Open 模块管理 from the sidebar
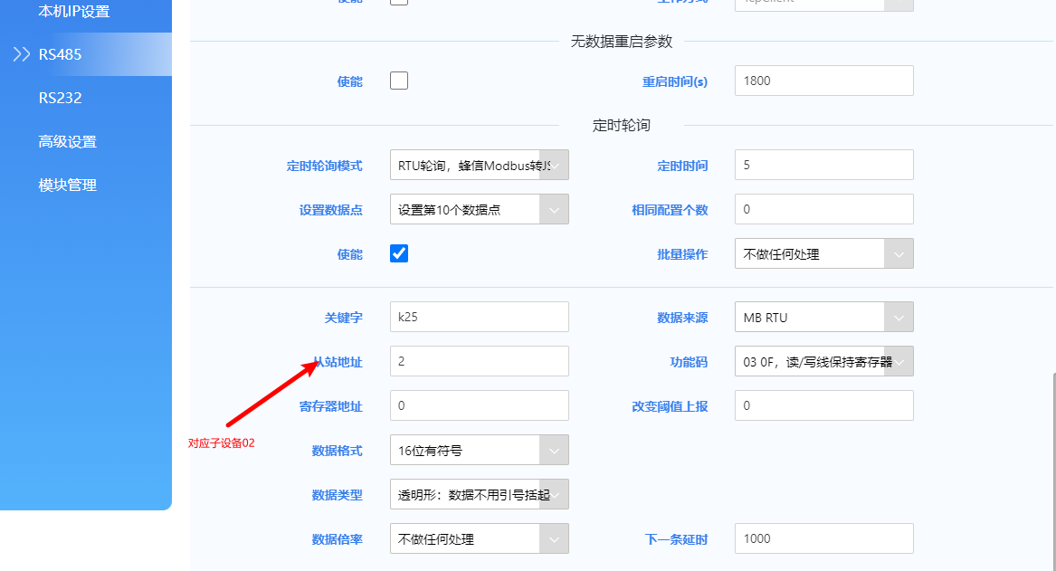Screen dimensions: 1056x571 67,185
